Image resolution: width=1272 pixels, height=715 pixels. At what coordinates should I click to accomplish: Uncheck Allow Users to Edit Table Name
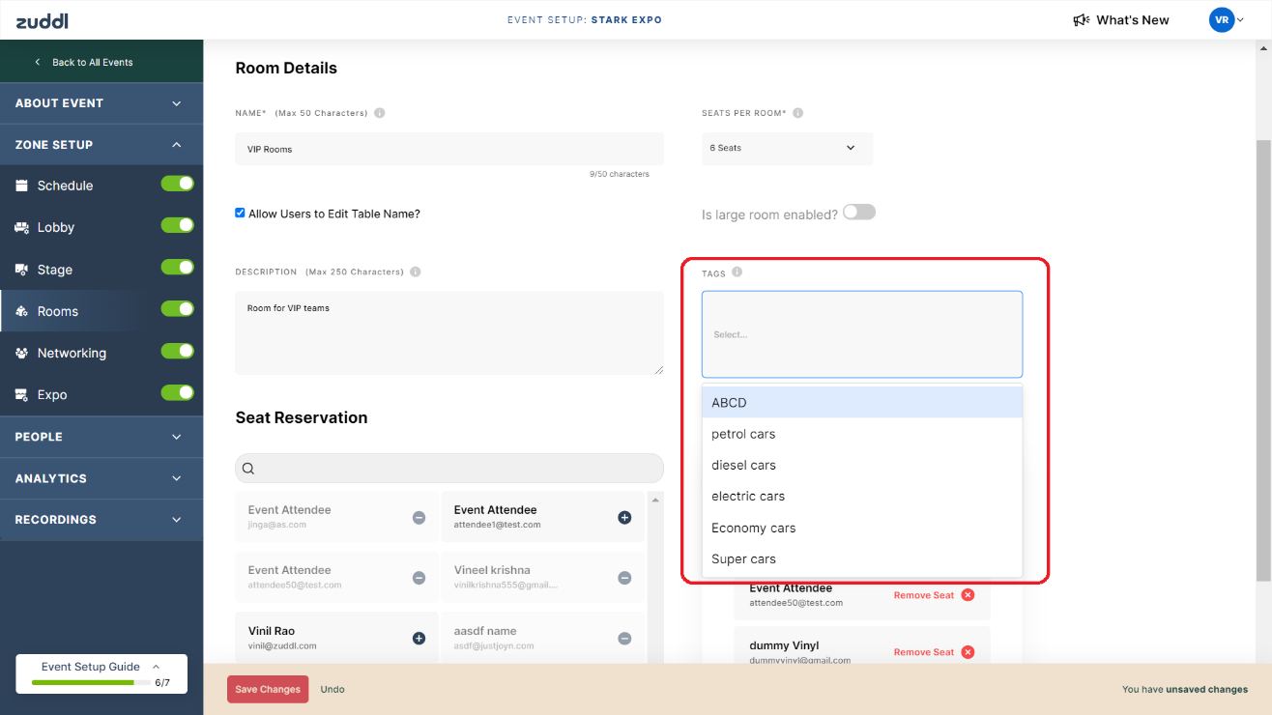click(241, 213)
